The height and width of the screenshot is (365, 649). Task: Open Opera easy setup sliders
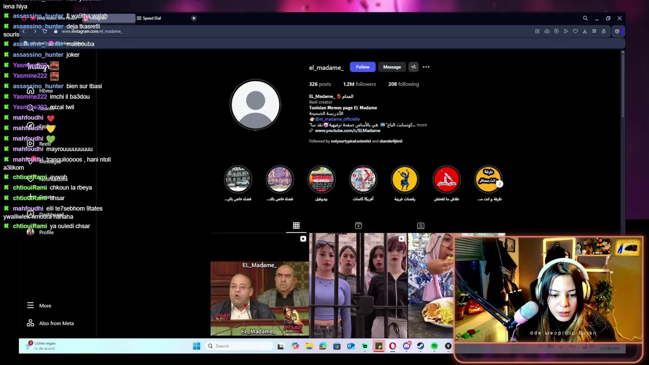coord(594,31)
